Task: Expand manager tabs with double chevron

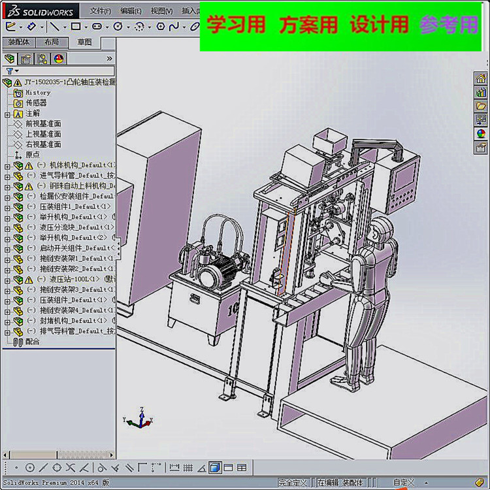Action: coord(109,58)
